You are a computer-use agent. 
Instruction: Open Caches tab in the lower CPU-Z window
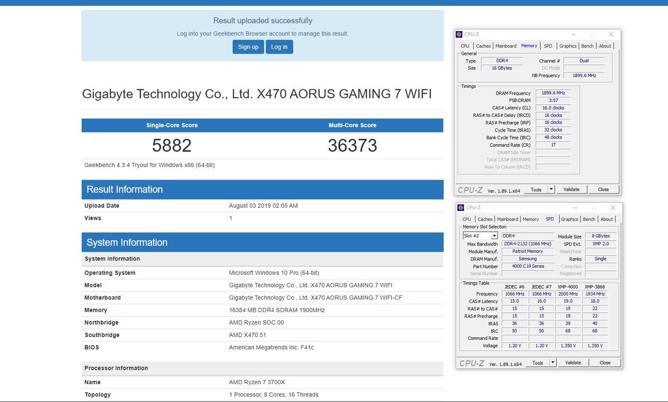click(x=485, y=219)
